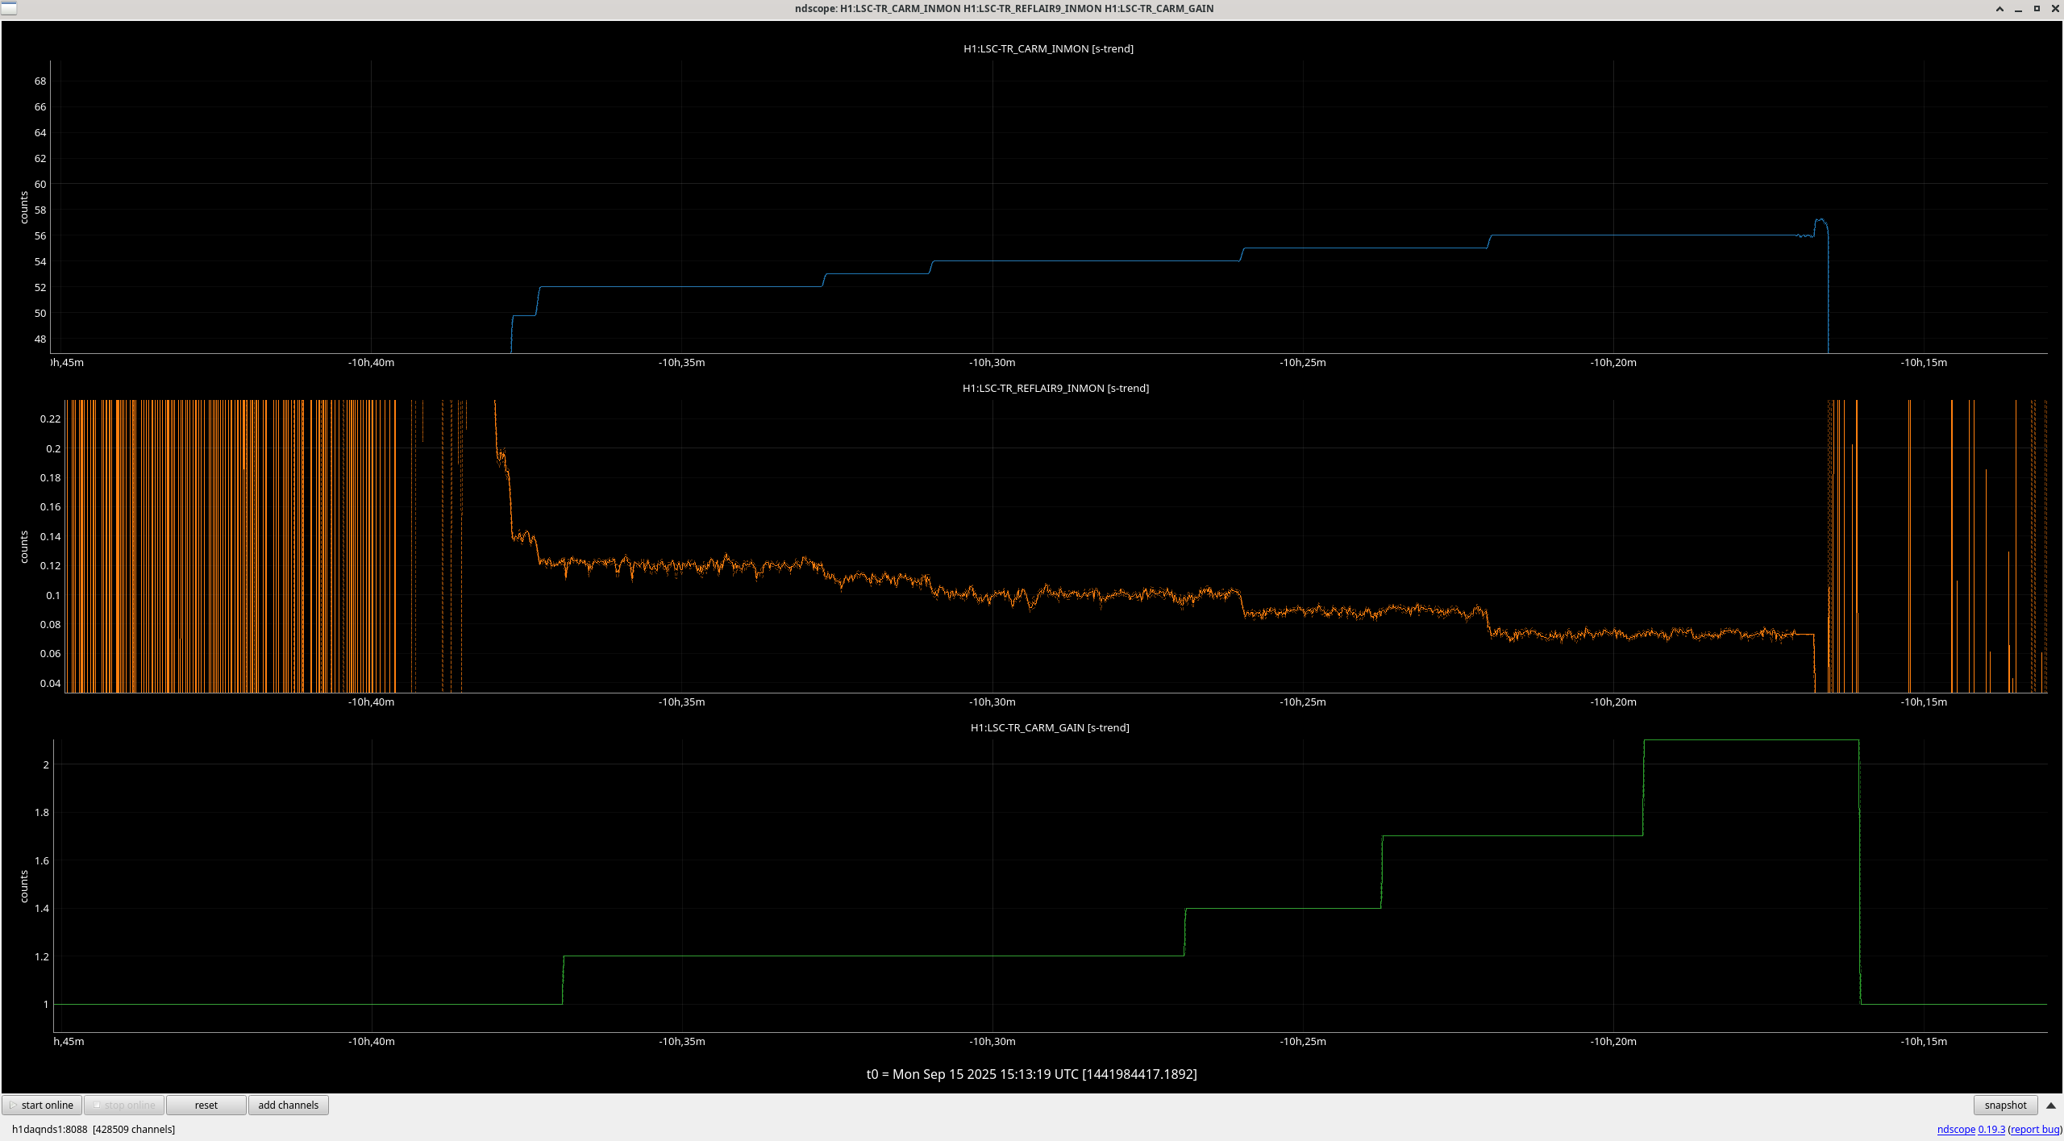Open the add channels dialog
Image resolution: width=2064 pixels, height=1141 pixels.
coord(288,1106)
